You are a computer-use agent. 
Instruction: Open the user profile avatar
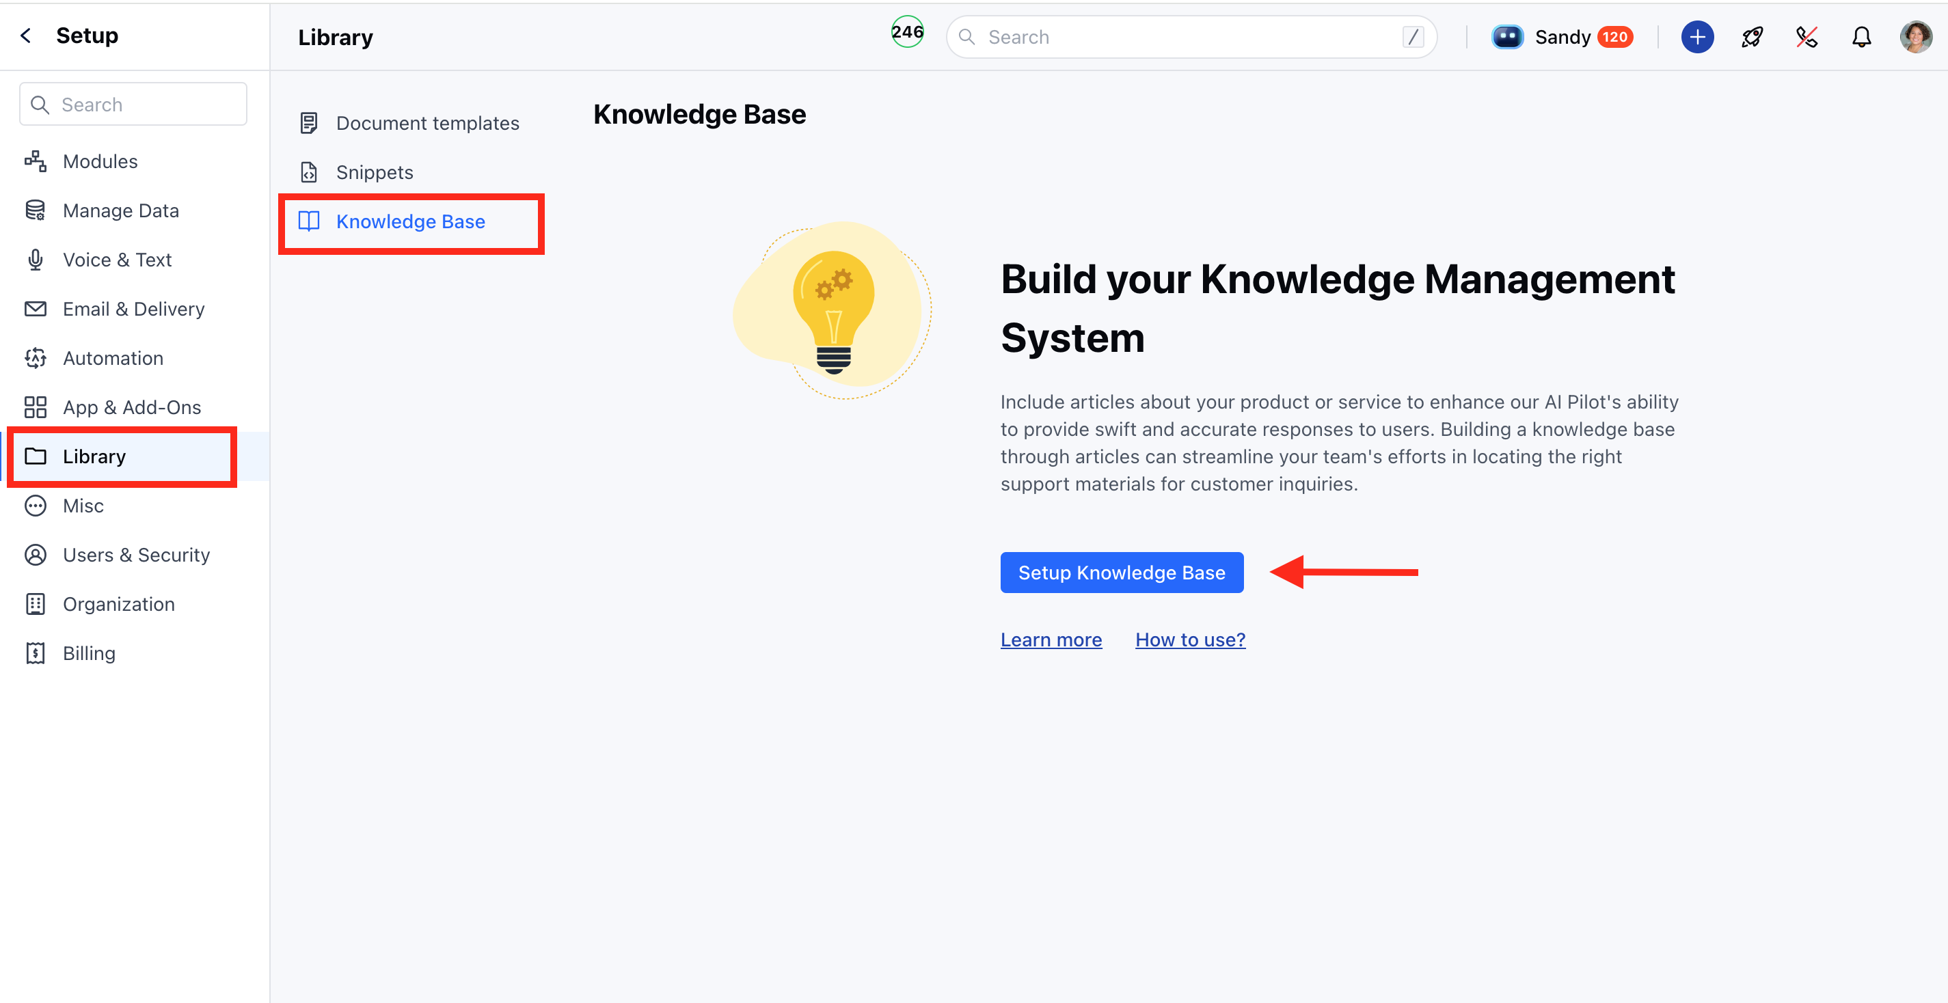(1915, 36)
